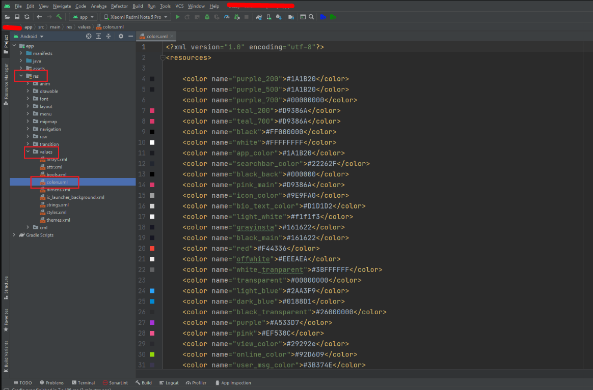
Task: Select strings.xml in the project tree
Action: pos(57,205)
